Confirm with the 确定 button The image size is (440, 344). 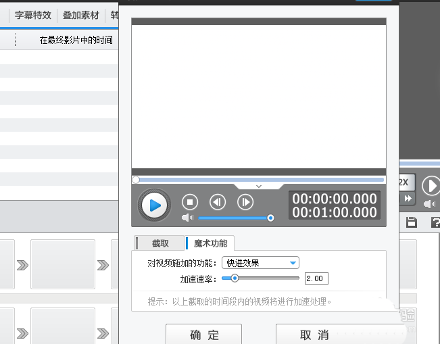click(203, 335)
